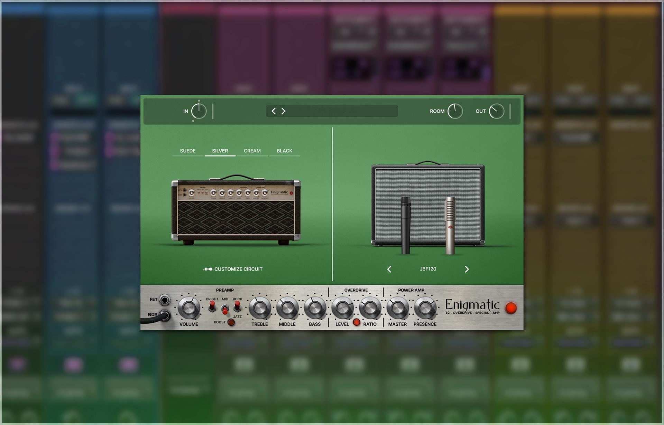Click the JBF120 cabinet name
664x425 pixels.
coord(428,269)
